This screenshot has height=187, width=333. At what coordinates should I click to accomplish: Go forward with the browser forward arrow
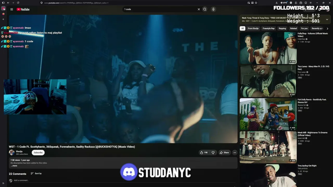(13, 3)
